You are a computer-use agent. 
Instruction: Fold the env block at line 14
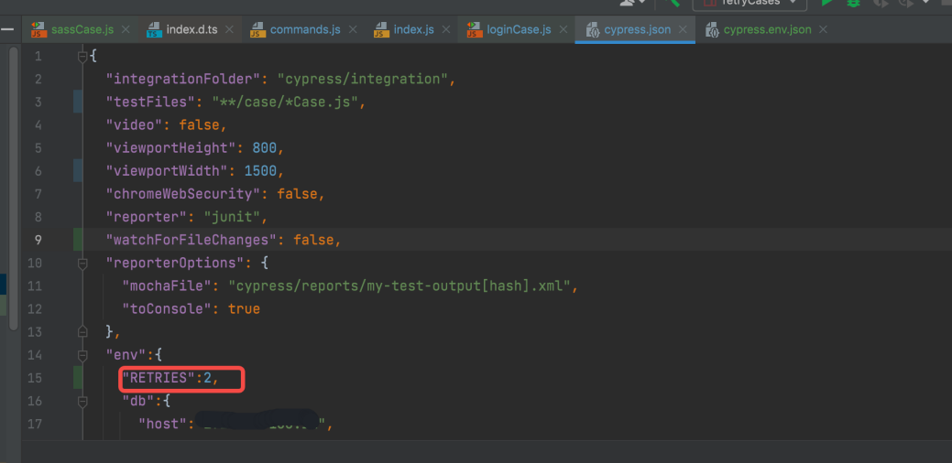tap(82, 354)
